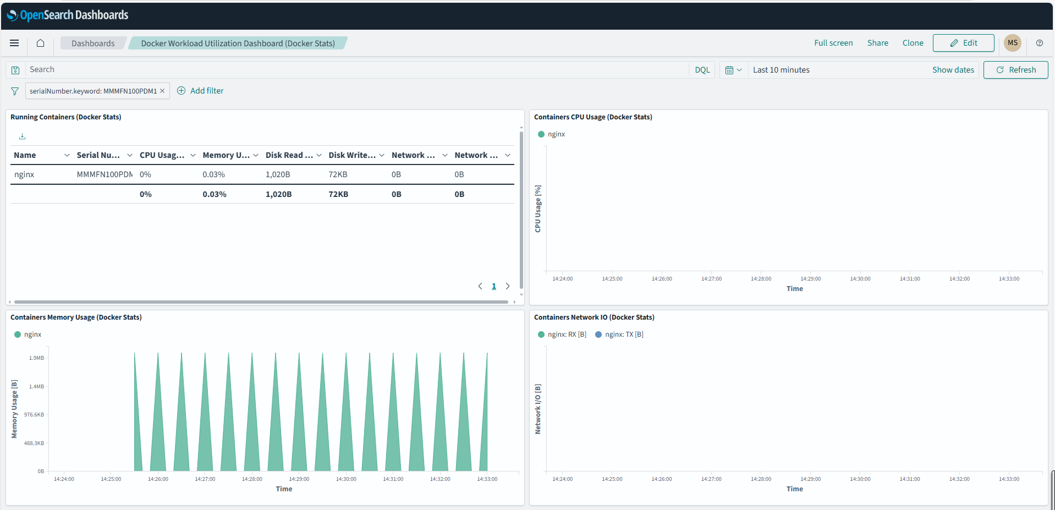Click the help question mark icon
This screenshot has width=1055, height=510.
click(x=1039, y=43)
